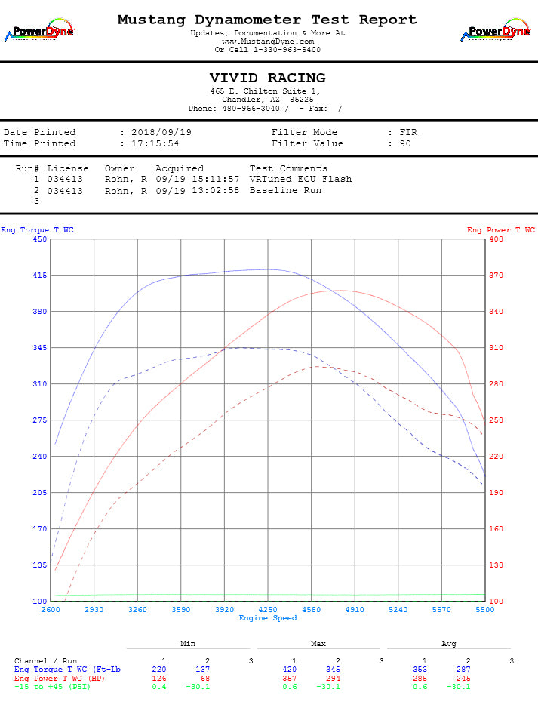Click the 'Eng Power T WC' axis label
The height and width of the screenshot is (708, 538).
pyautogui.click(x=500, y=229)
